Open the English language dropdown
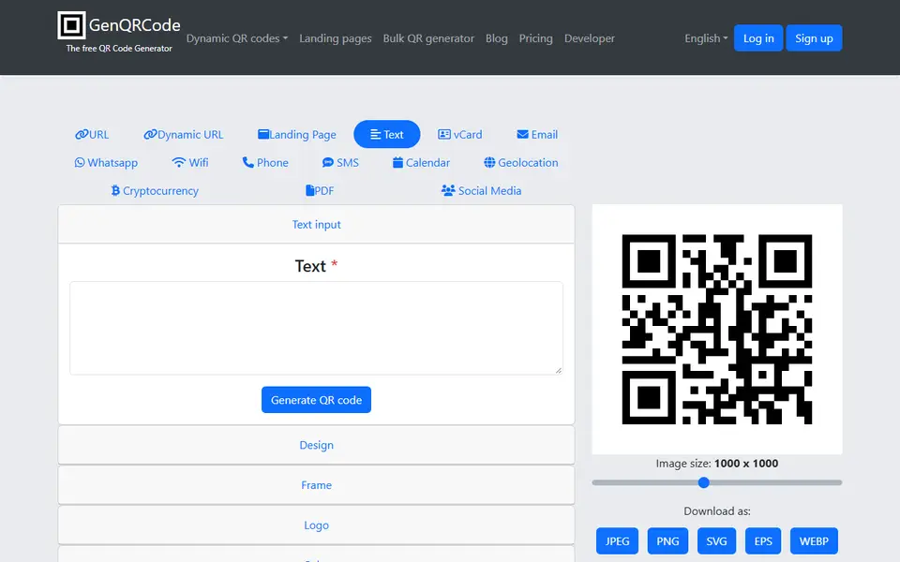This screenshot has width=900, height=562. coord(706,38)
